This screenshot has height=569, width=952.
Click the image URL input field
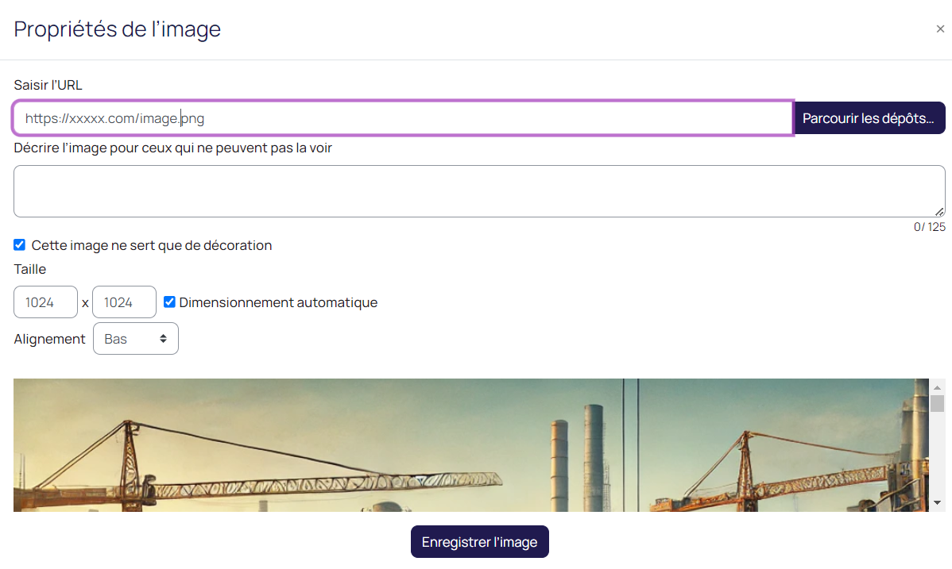coord(402,118)
